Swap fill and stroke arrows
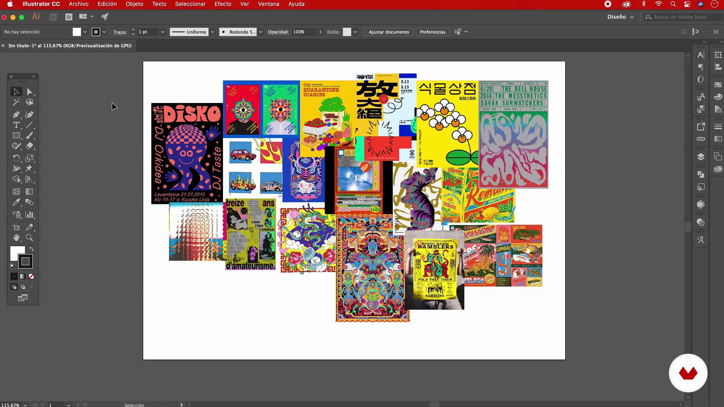The height and width of the screenshot is (407, 724). coord(32,249)
